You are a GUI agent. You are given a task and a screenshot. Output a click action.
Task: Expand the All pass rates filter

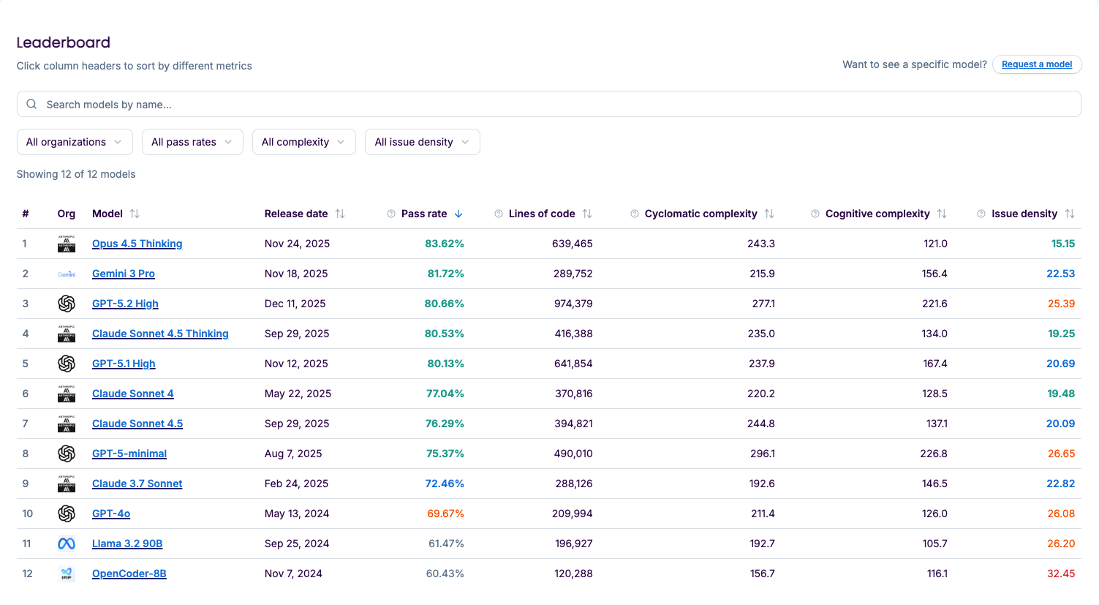point(192,142)
